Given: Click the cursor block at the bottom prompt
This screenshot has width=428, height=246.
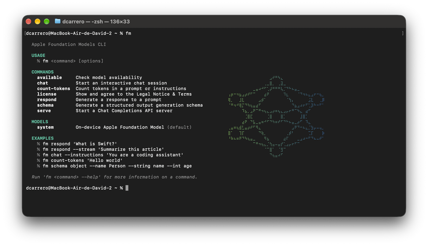Looking at the screenshot, I should pyautogui.click(x=127, y=188).
